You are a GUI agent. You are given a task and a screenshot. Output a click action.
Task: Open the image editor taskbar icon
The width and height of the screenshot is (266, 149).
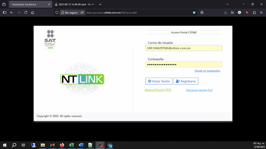[90, 145]
